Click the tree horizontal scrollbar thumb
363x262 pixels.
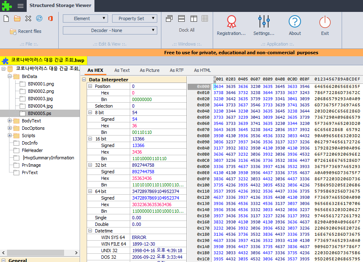tap(35, 253)
